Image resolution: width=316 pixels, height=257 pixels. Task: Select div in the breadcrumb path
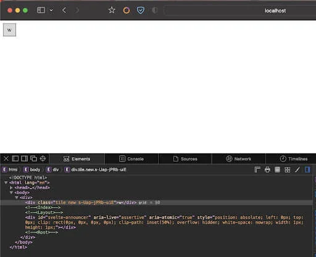[x=52, y=169]
